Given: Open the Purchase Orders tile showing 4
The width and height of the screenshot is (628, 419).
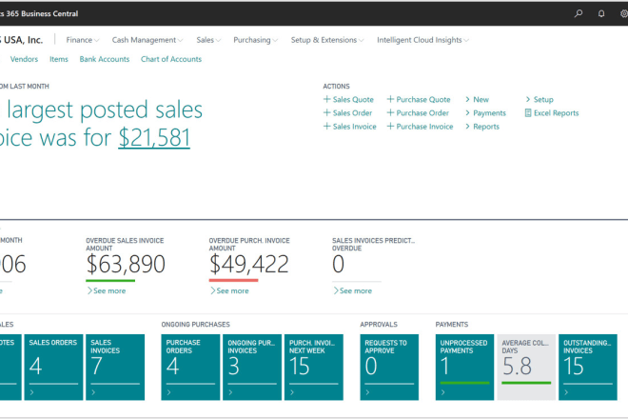Looking at the screenshot, I should click(x=190, y=368).
